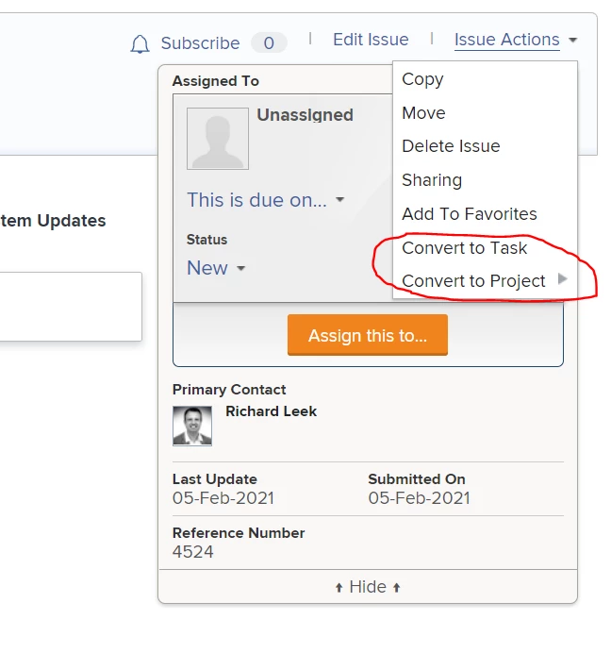Image resolution: width=611 pixels, height=670 pixels.
Task: Open the New status dropdown
Action: [240, 268]
